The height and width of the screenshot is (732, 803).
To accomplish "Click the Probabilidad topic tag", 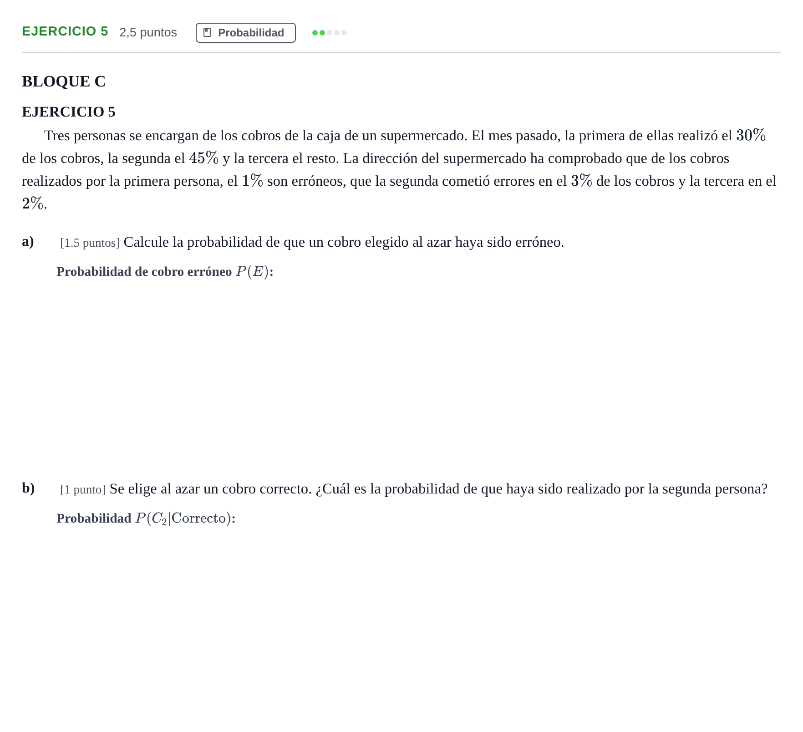I will (245, 33).
